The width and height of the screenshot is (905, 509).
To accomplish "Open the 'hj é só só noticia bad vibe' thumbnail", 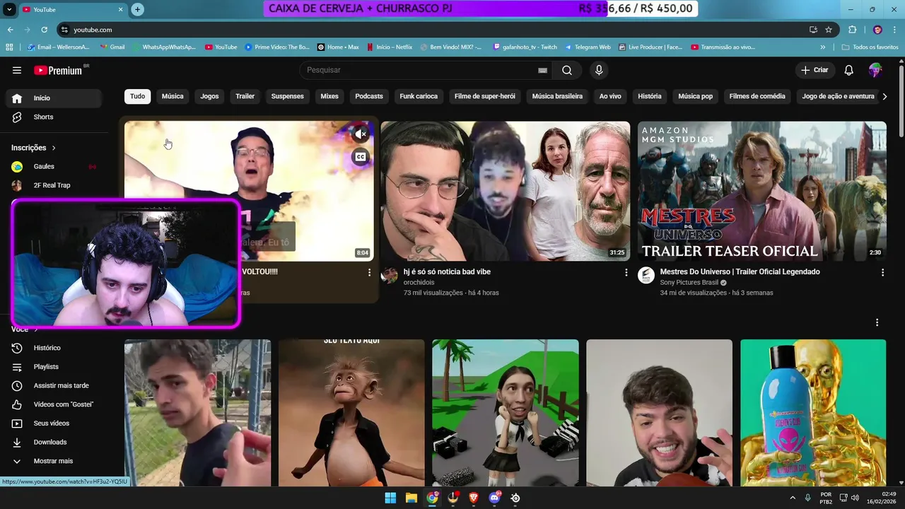I will pyautogui.click(x=506, y=191).
